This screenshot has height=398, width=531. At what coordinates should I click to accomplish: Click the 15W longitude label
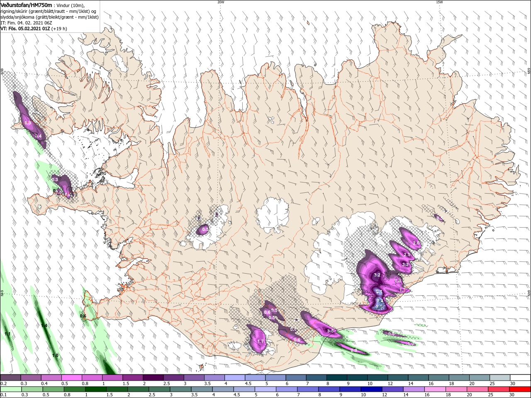point(439,2)
